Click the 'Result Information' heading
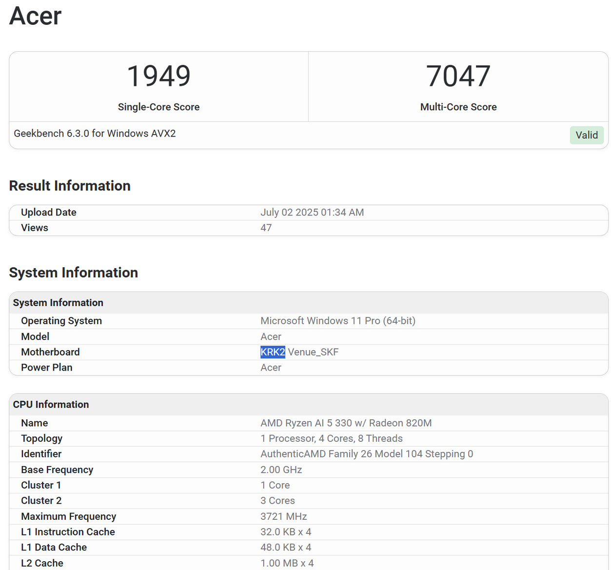The width and height of the screenshot is (611, 570). tap(70, 186)
